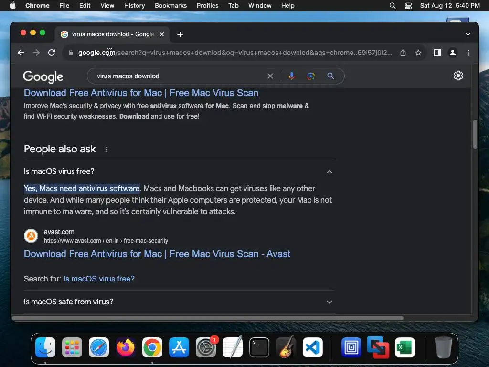Open the Profiles menu
489x367 pixels.
(x=207, y=6)
